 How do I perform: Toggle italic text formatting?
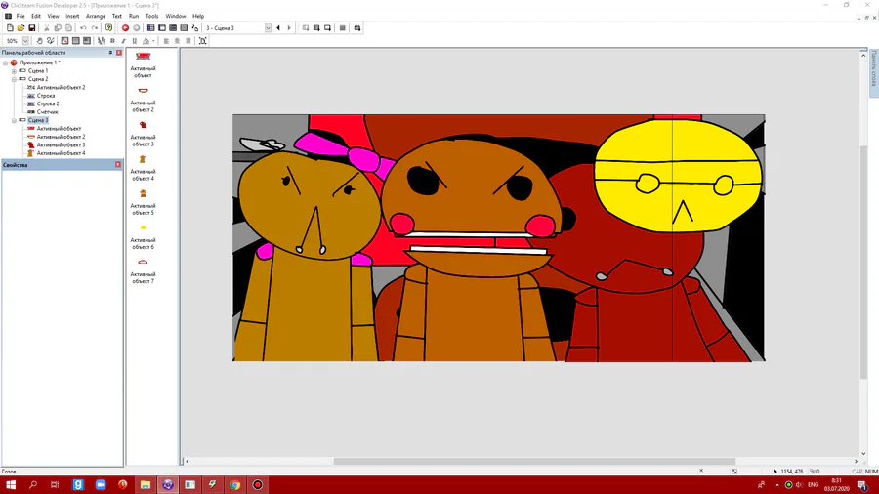(x=123, y=41)
